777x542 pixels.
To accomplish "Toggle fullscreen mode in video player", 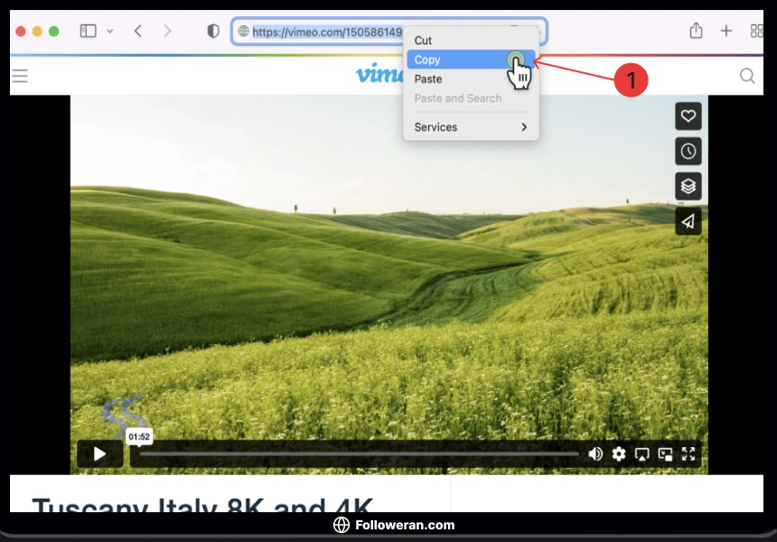I will (x=688, y=454).
